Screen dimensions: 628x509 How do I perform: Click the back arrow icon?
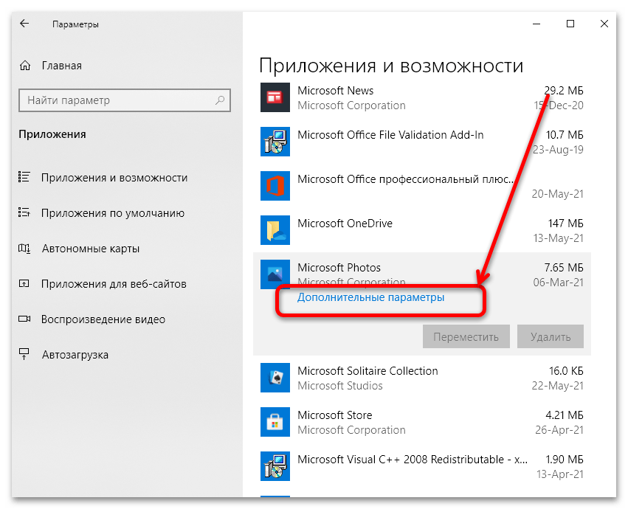(x=24, y=24)
